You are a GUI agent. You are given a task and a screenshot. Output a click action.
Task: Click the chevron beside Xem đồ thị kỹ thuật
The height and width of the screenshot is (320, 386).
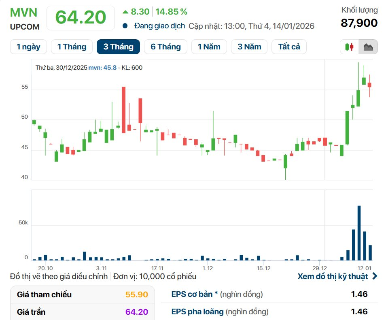(374, 276)
